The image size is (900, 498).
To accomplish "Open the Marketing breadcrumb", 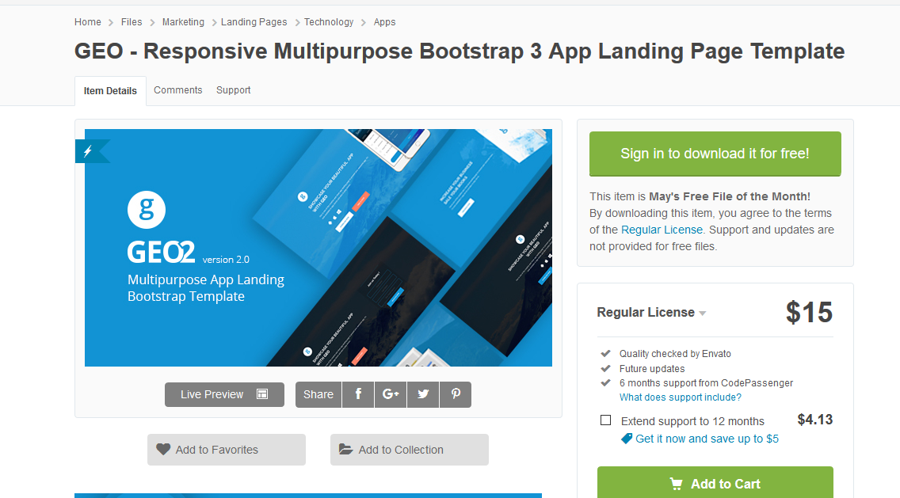I will click(183, 22).
